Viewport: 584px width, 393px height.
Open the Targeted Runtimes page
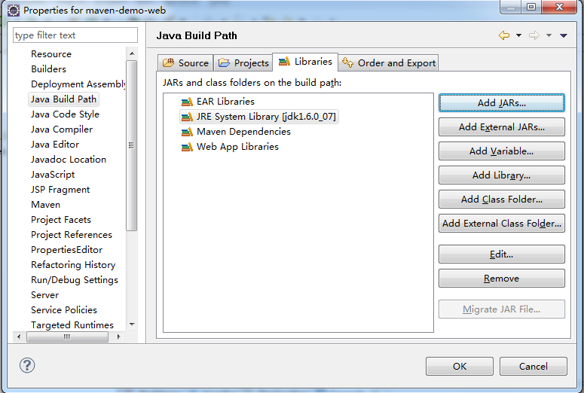click(72, 325)
